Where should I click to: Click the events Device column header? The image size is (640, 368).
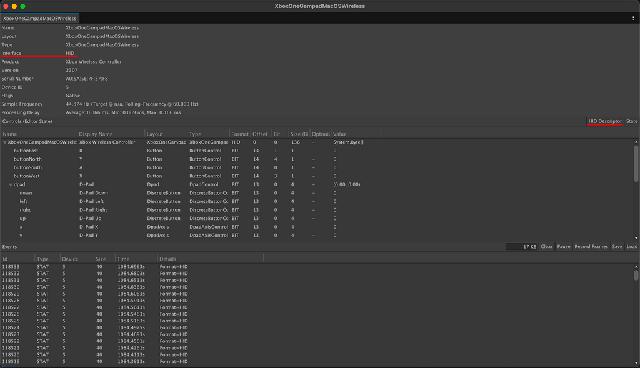click(x=76, y=259)
